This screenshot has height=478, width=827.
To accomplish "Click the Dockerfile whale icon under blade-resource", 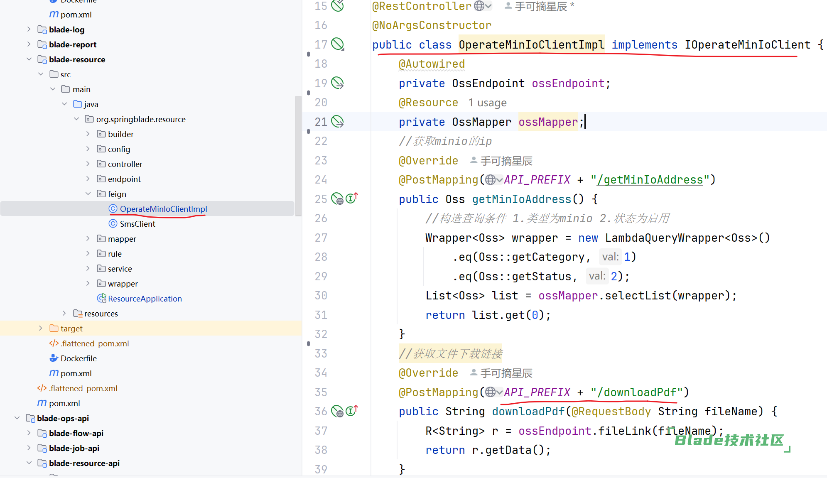I will click(x=54, y=358).
